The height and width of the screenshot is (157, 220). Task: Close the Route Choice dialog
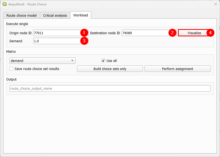(x=215, y=4)
